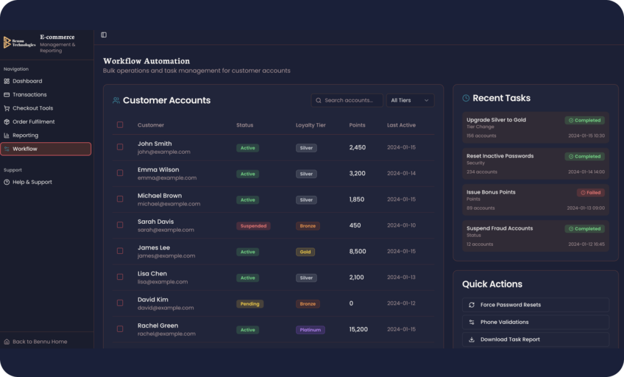This screenshot has width=624, height=377.
Task: Click the Download Task Report download icon
Action: tap(472, 340)
